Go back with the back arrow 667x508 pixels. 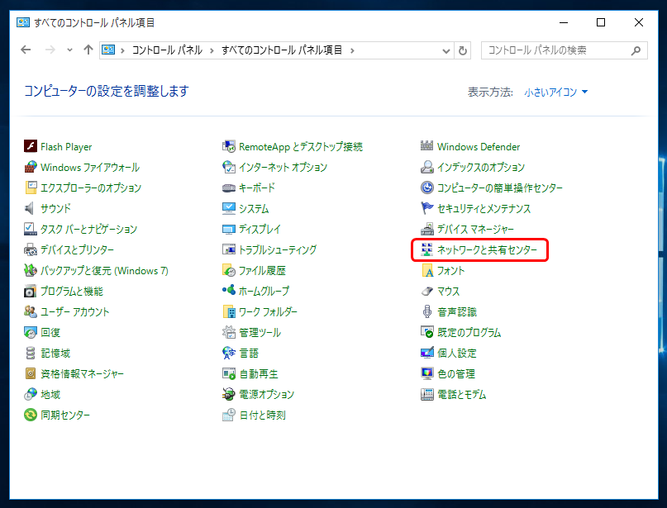(x=26, y=50)
